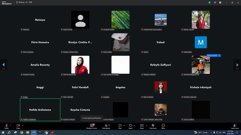241x135 pixels.
Task: Select Niki Aristianti's red-background photo
Action: click(161, 87)
